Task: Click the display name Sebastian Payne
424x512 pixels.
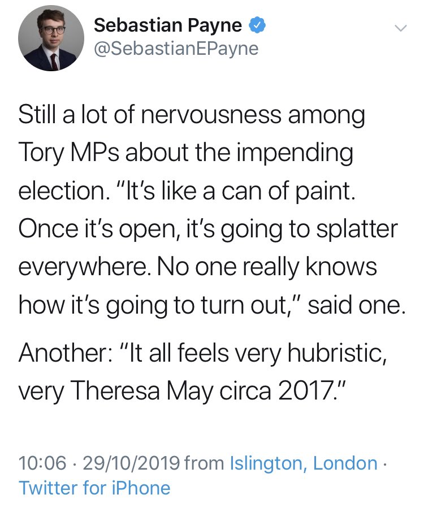Action: 167,25
